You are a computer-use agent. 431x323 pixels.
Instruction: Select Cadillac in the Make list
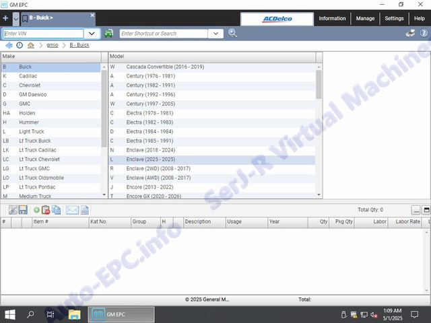(51, 76)
